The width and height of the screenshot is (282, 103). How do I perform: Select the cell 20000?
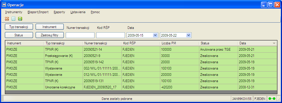tap(179, 62)
